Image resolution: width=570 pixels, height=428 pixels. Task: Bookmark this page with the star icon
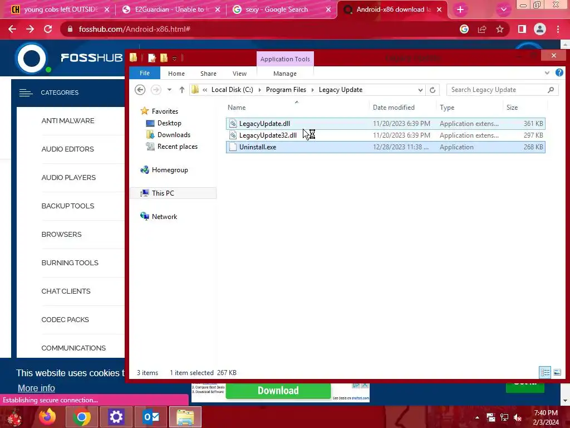[500, 29]
